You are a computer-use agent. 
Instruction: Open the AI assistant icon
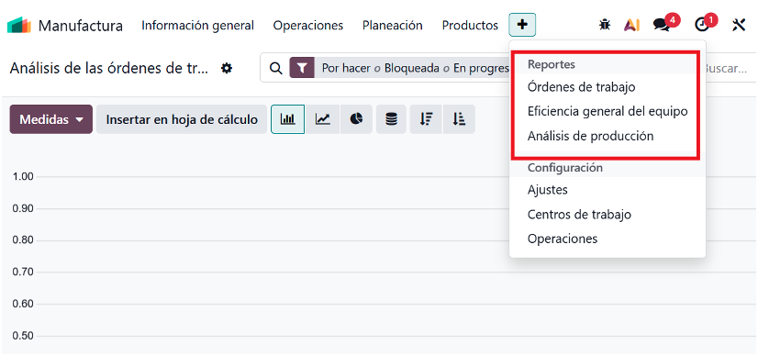click(631, 25)
